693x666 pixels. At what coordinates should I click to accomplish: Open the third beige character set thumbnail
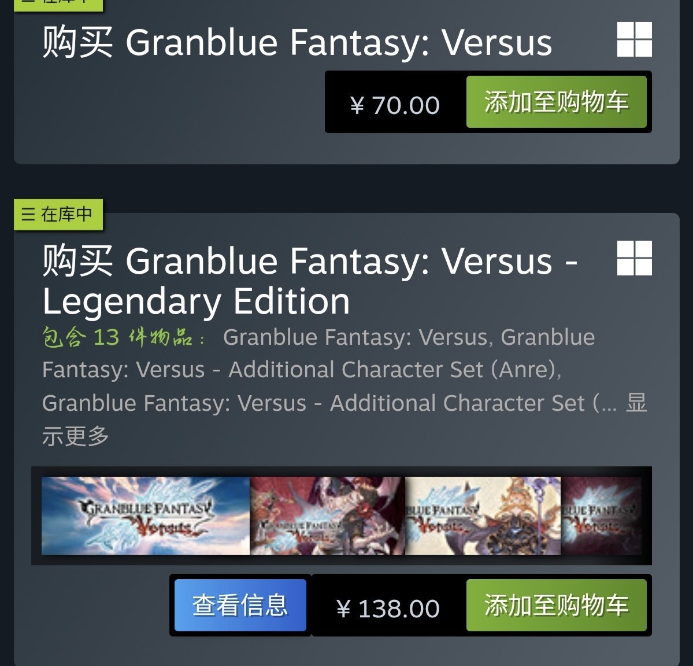pos(483,516)
